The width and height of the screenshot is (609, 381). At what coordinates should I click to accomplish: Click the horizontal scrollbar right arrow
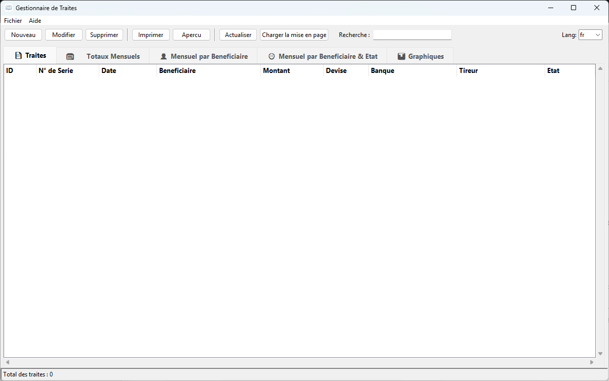591,362
